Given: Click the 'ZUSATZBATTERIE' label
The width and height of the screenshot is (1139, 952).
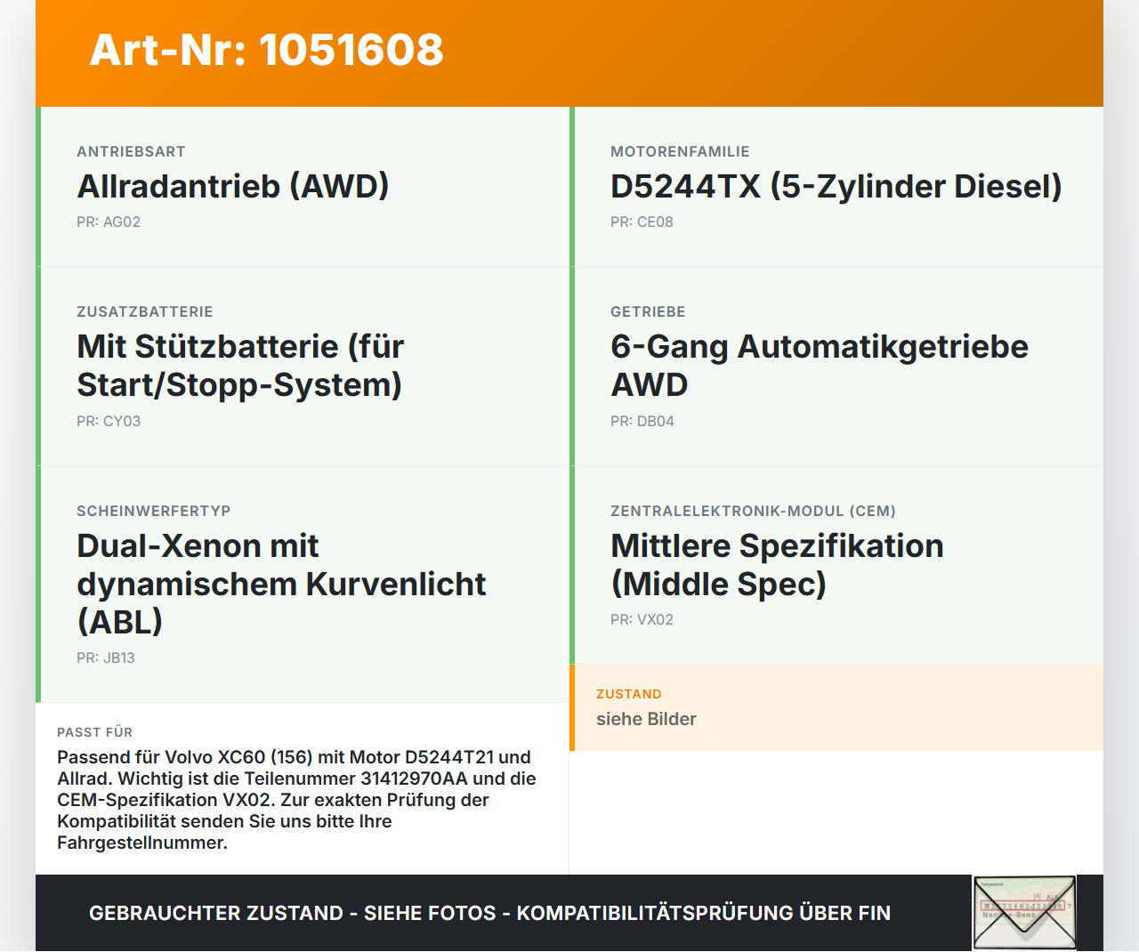Looking at the screenshot, I should (145, 311).
